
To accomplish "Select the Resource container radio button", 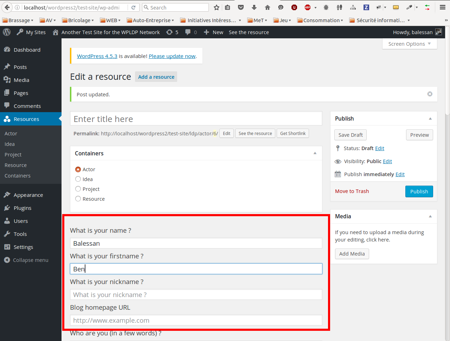I will point(78,199).
